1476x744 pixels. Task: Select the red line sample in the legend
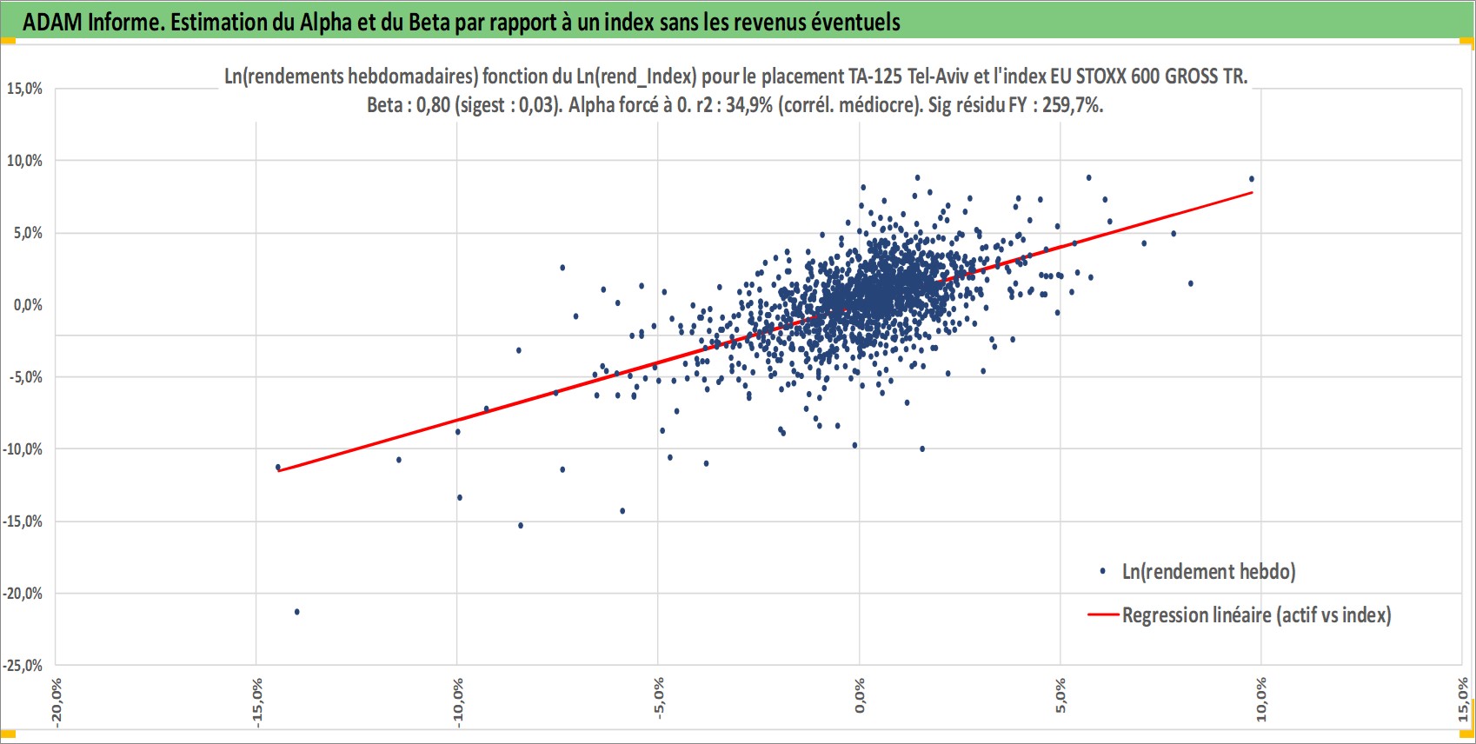tap(1103, 614)
